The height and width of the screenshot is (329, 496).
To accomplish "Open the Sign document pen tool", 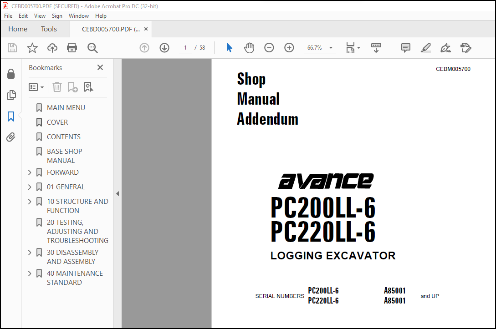I will pos(446,48).
